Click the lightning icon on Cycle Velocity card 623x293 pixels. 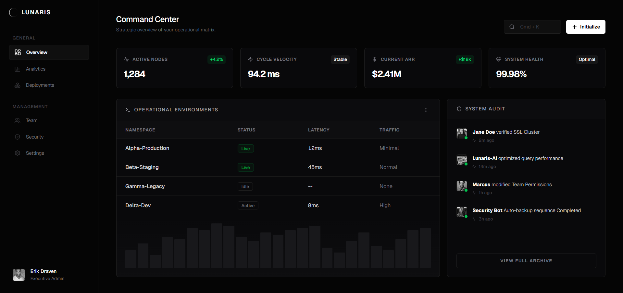pos(250,59)
